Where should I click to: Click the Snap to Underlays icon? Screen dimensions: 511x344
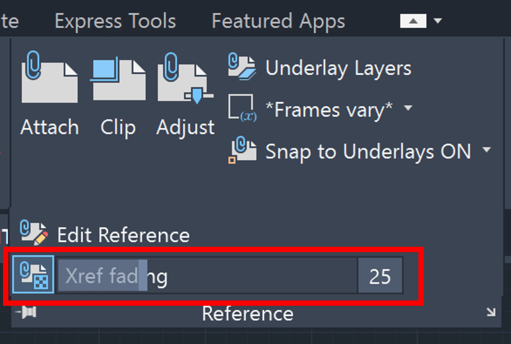point(243,150)
